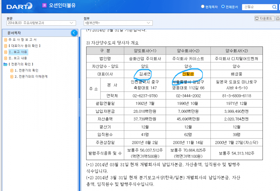Click the cell 7,066백만원
Screen dimensions: 280x191
[188, 111]
